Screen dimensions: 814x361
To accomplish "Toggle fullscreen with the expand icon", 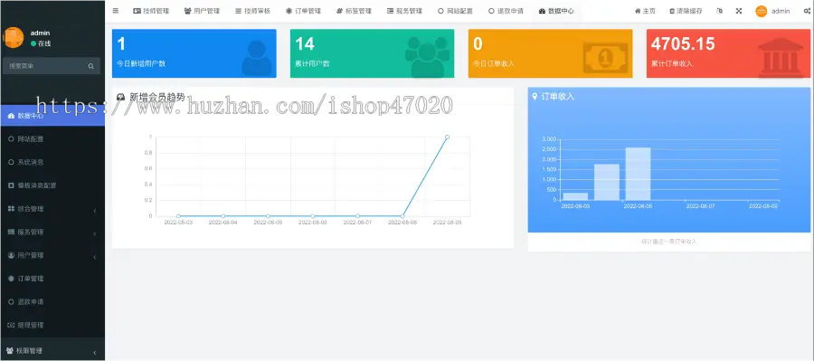I will [739, 11].
